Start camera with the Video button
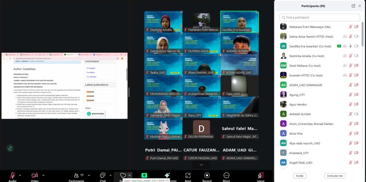This screenshot has height=182, width=366. coord(35,175)
